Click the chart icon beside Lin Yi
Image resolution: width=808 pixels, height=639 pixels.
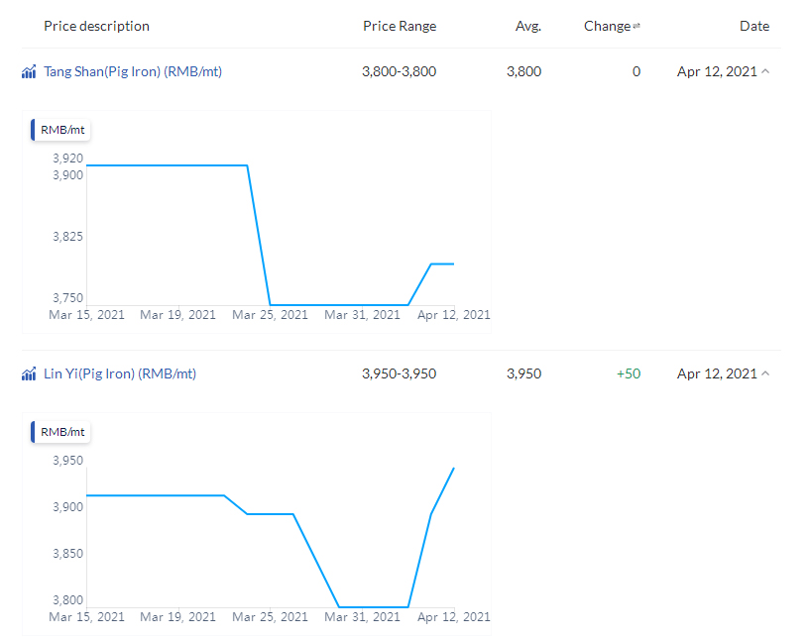(29, 374)
